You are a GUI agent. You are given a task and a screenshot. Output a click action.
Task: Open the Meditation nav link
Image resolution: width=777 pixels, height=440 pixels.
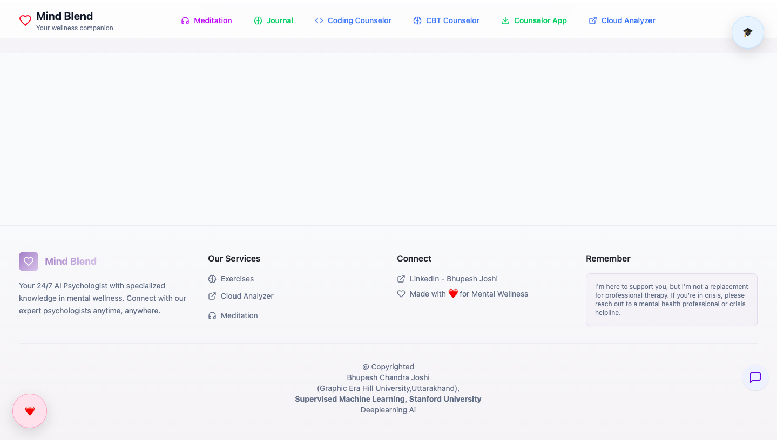206,20
